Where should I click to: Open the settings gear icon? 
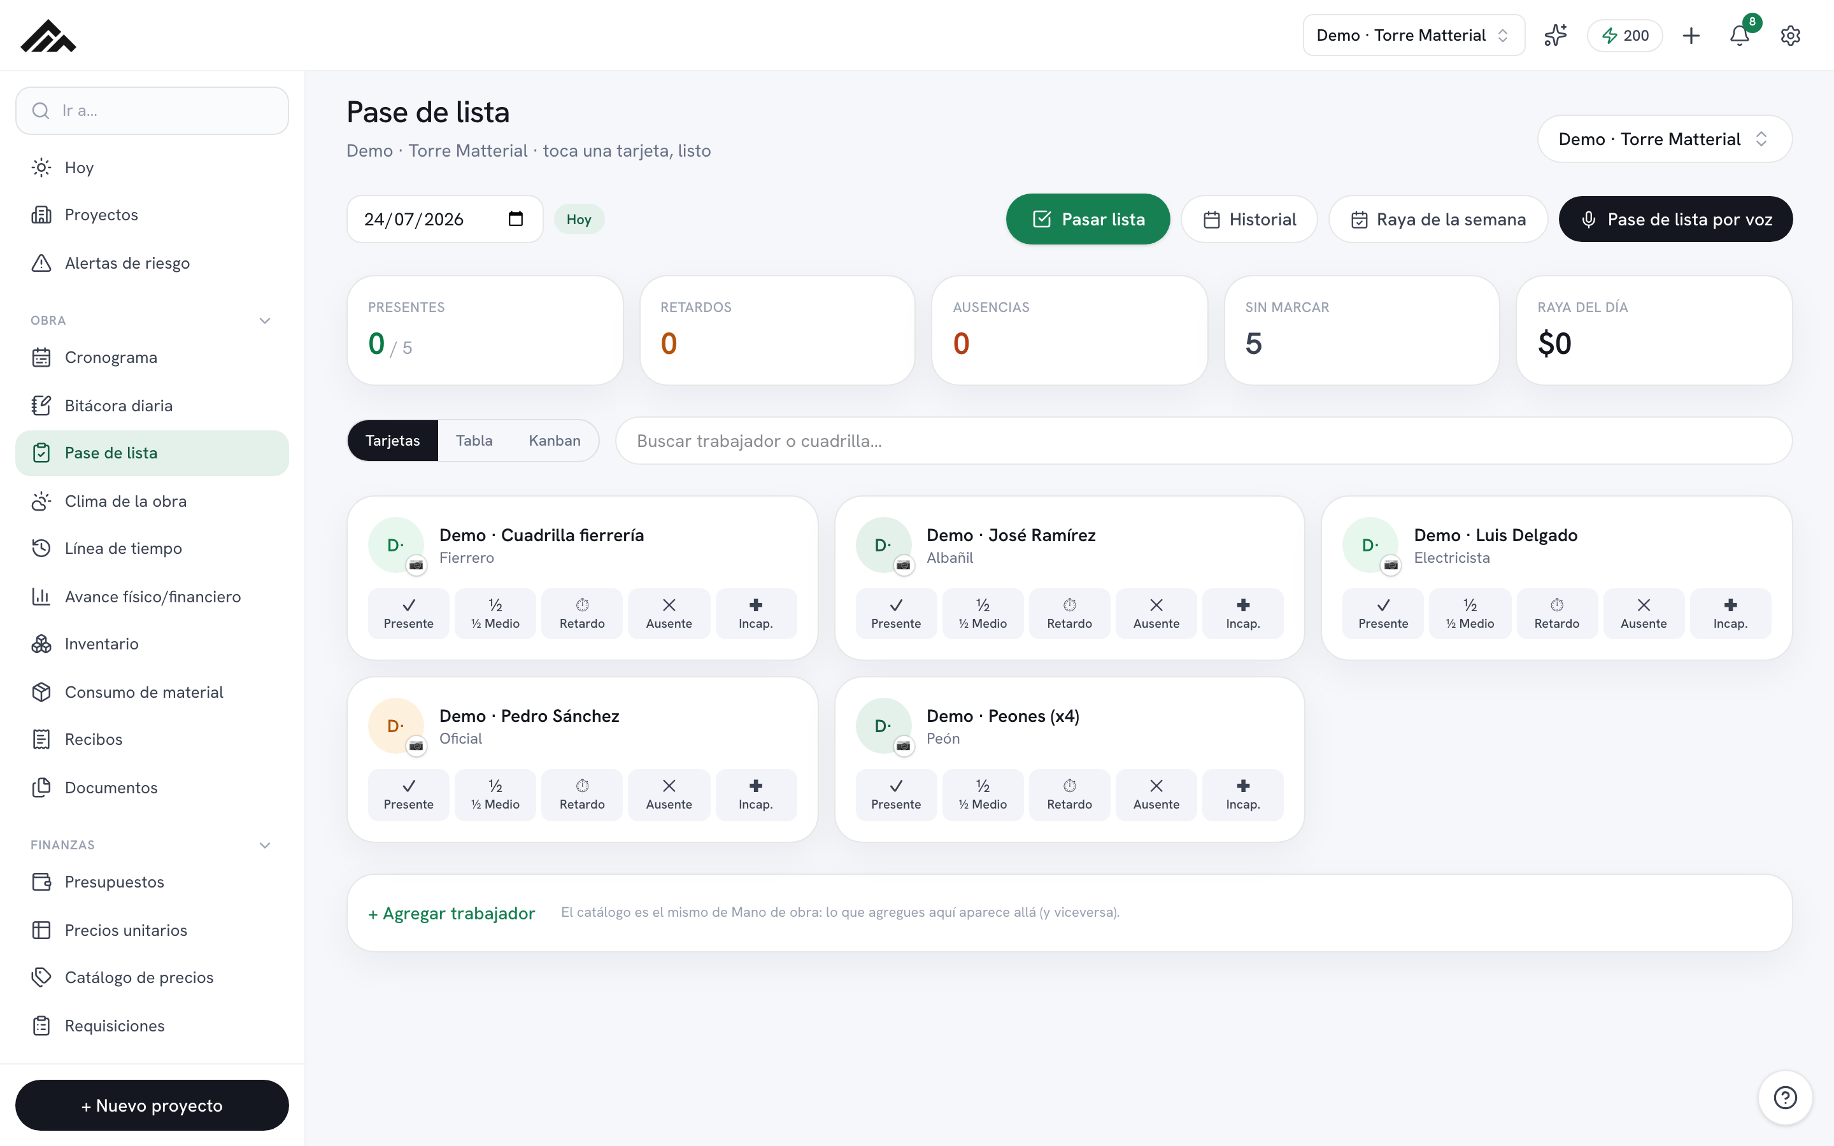click(1790, 36)
